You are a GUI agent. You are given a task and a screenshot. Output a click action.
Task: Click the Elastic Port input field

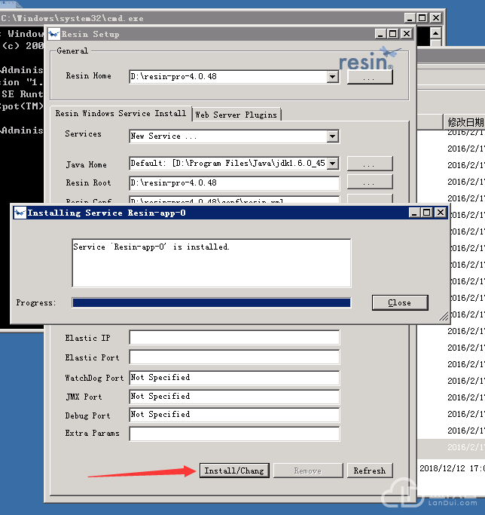tap(234, 357)
